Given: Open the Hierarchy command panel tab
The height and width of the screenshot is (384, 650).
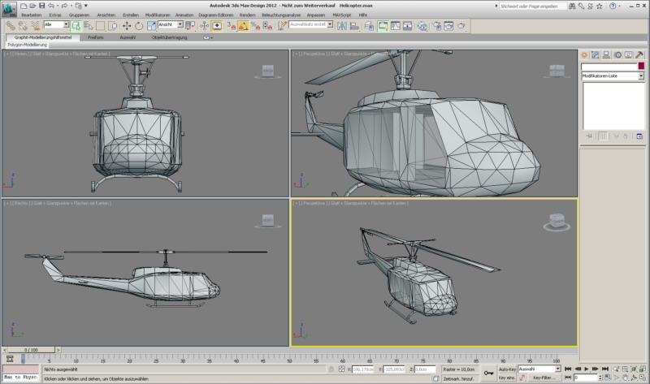Looking at the screenshot, I should 606,55.
